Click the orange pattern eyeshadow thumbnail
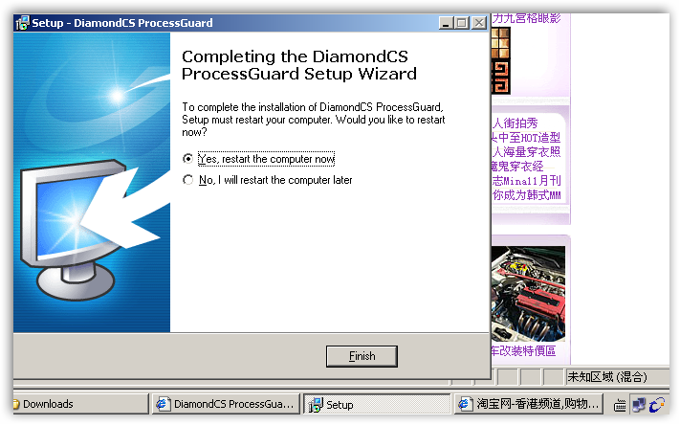Image resolution: width=680 pixels, height=425 pixels. [501, 60]
